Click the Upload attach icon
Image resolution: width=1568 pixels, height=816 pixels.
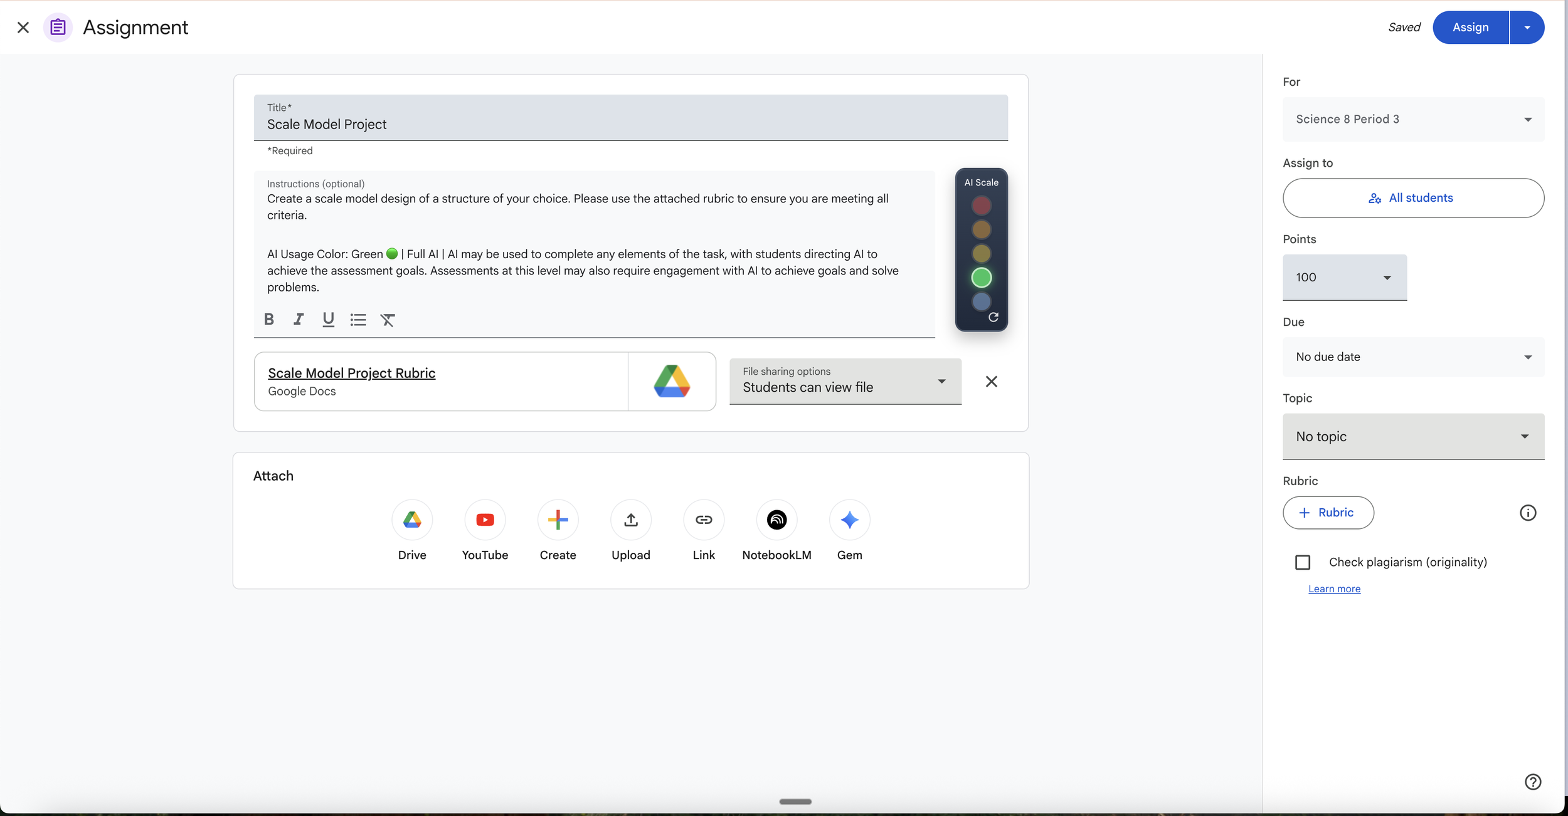pos(631,520)
